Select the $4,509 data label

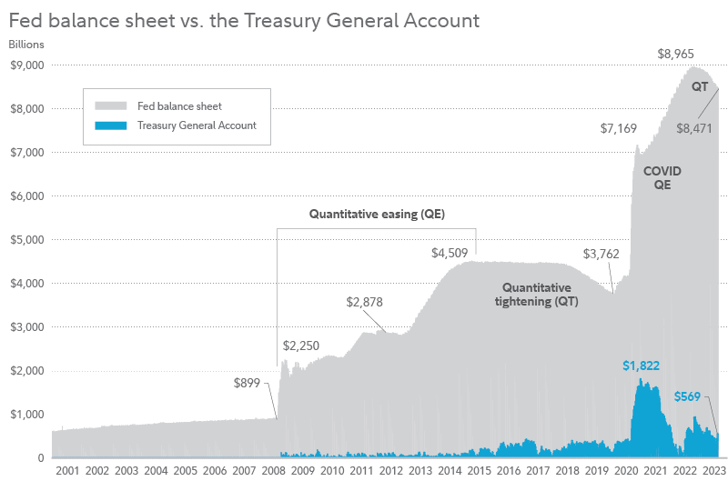[450, 253]
